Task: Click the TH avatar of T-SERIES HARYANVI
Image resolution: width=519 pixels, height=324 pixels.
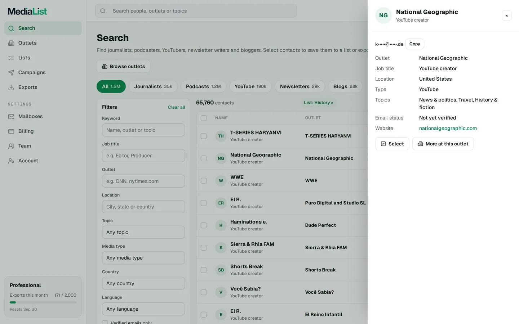Action: [x=221, y=136]
